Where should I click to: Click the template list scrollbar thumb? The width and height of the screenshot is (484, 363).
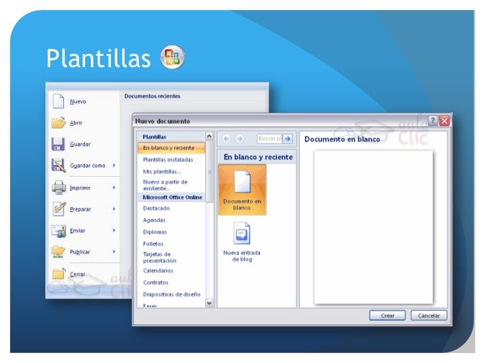tap(209, 172)
